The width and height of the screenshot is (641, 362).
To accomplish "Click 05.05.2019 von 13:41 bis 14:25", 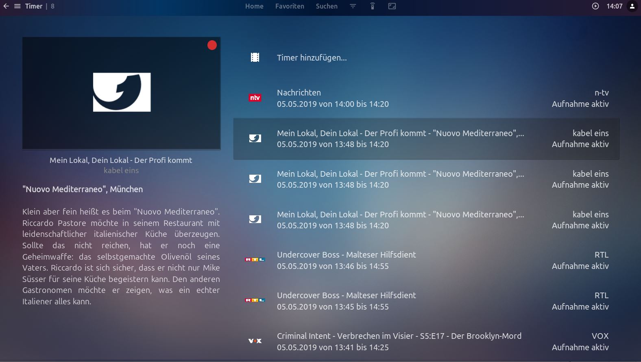I will pos(333,347).
